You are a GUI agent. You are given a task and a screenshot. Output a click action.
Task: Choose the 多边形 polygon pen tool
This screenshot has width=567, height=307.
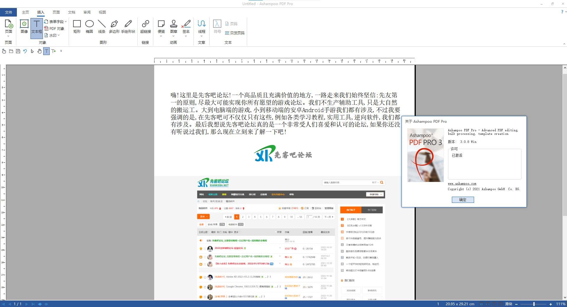coord(114,26)
